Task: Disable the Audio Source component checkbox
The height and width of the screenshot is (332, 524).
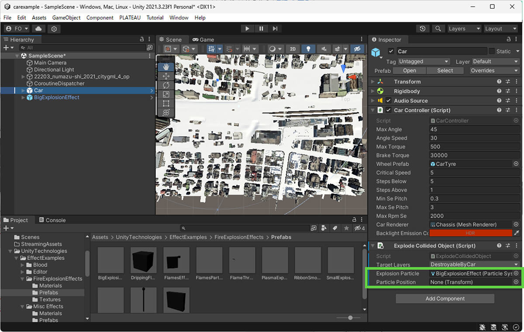Action: tap(389, 101)
